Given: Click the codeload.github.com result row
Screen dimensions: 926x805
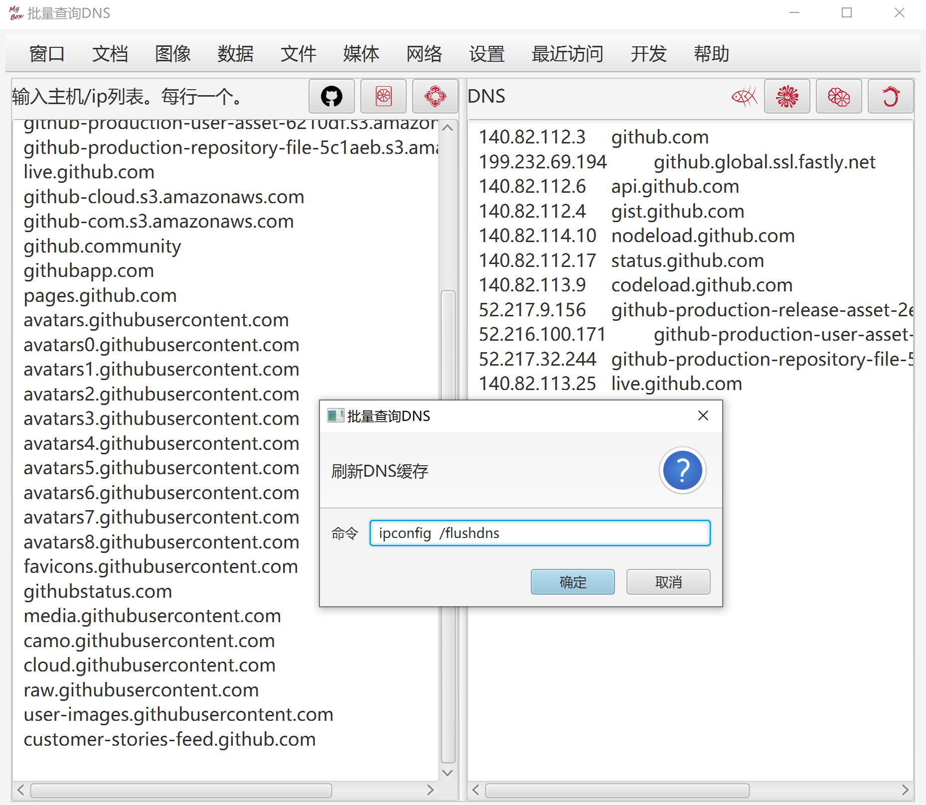Looking at the screenshot, I should point(636,285).
